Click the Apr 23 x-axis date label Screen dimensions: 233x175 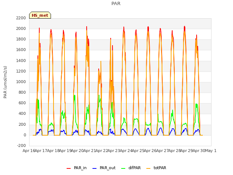tap(114, 151)
